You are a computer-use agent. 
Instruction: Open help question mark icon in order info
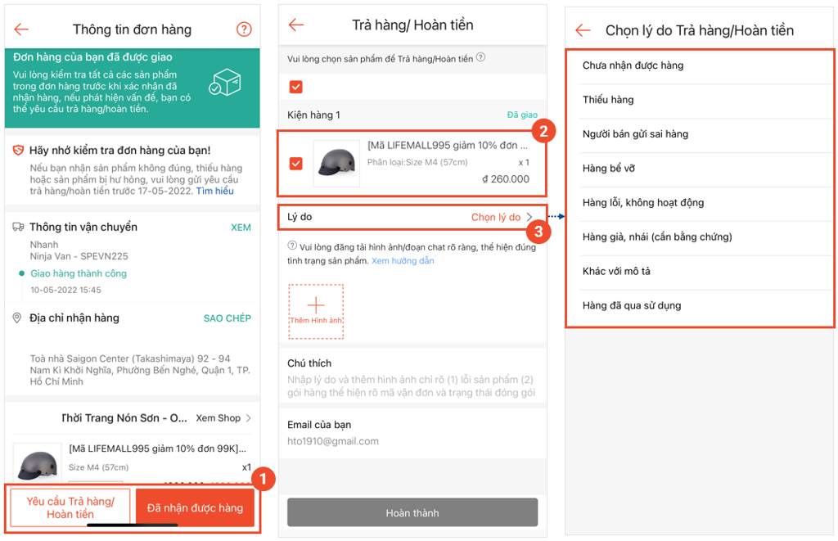click(244, 29)
